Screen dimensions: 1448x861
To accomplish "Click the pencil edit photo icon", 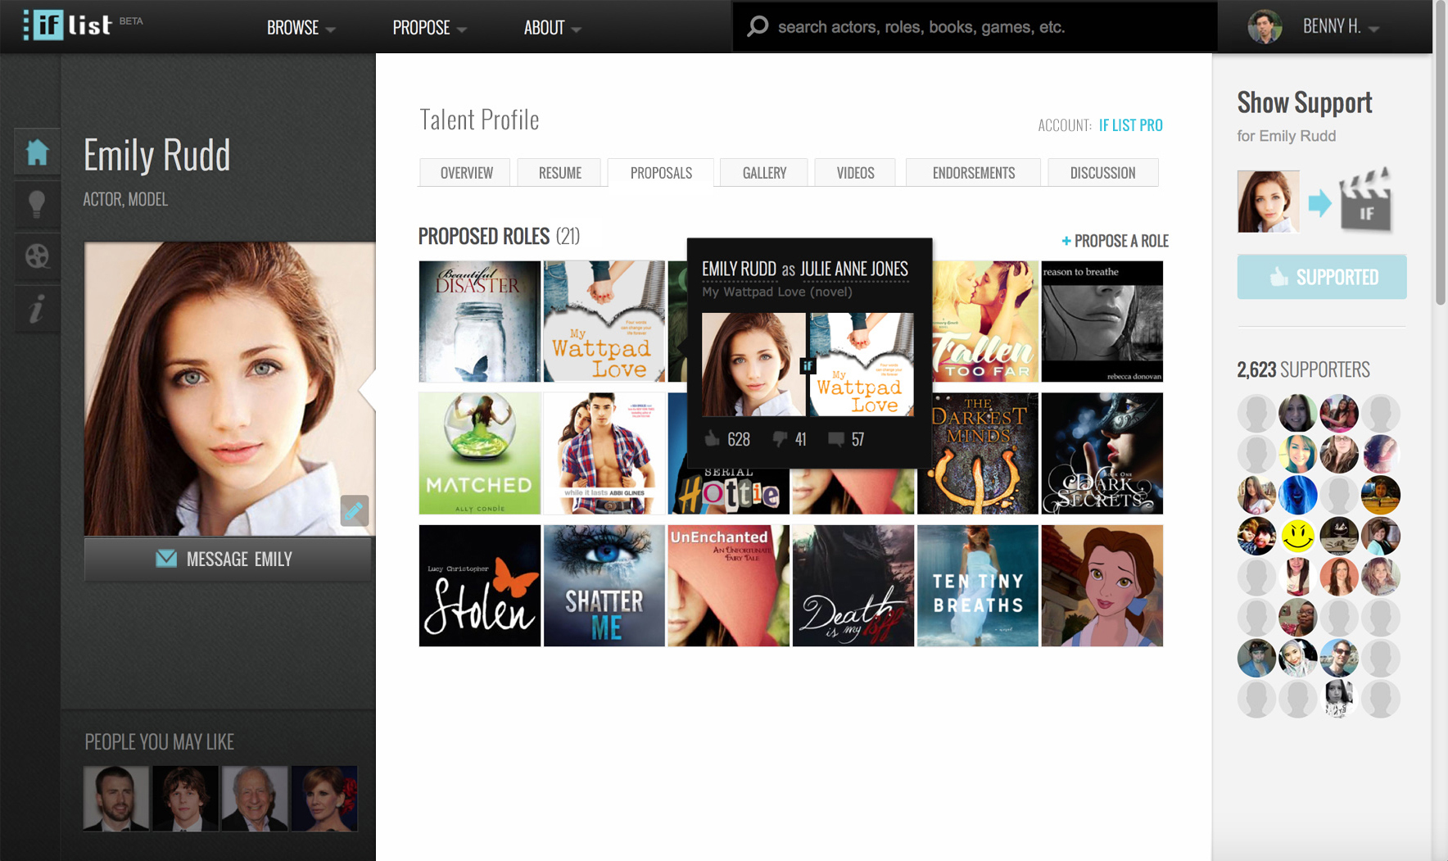I will point(354,510).
